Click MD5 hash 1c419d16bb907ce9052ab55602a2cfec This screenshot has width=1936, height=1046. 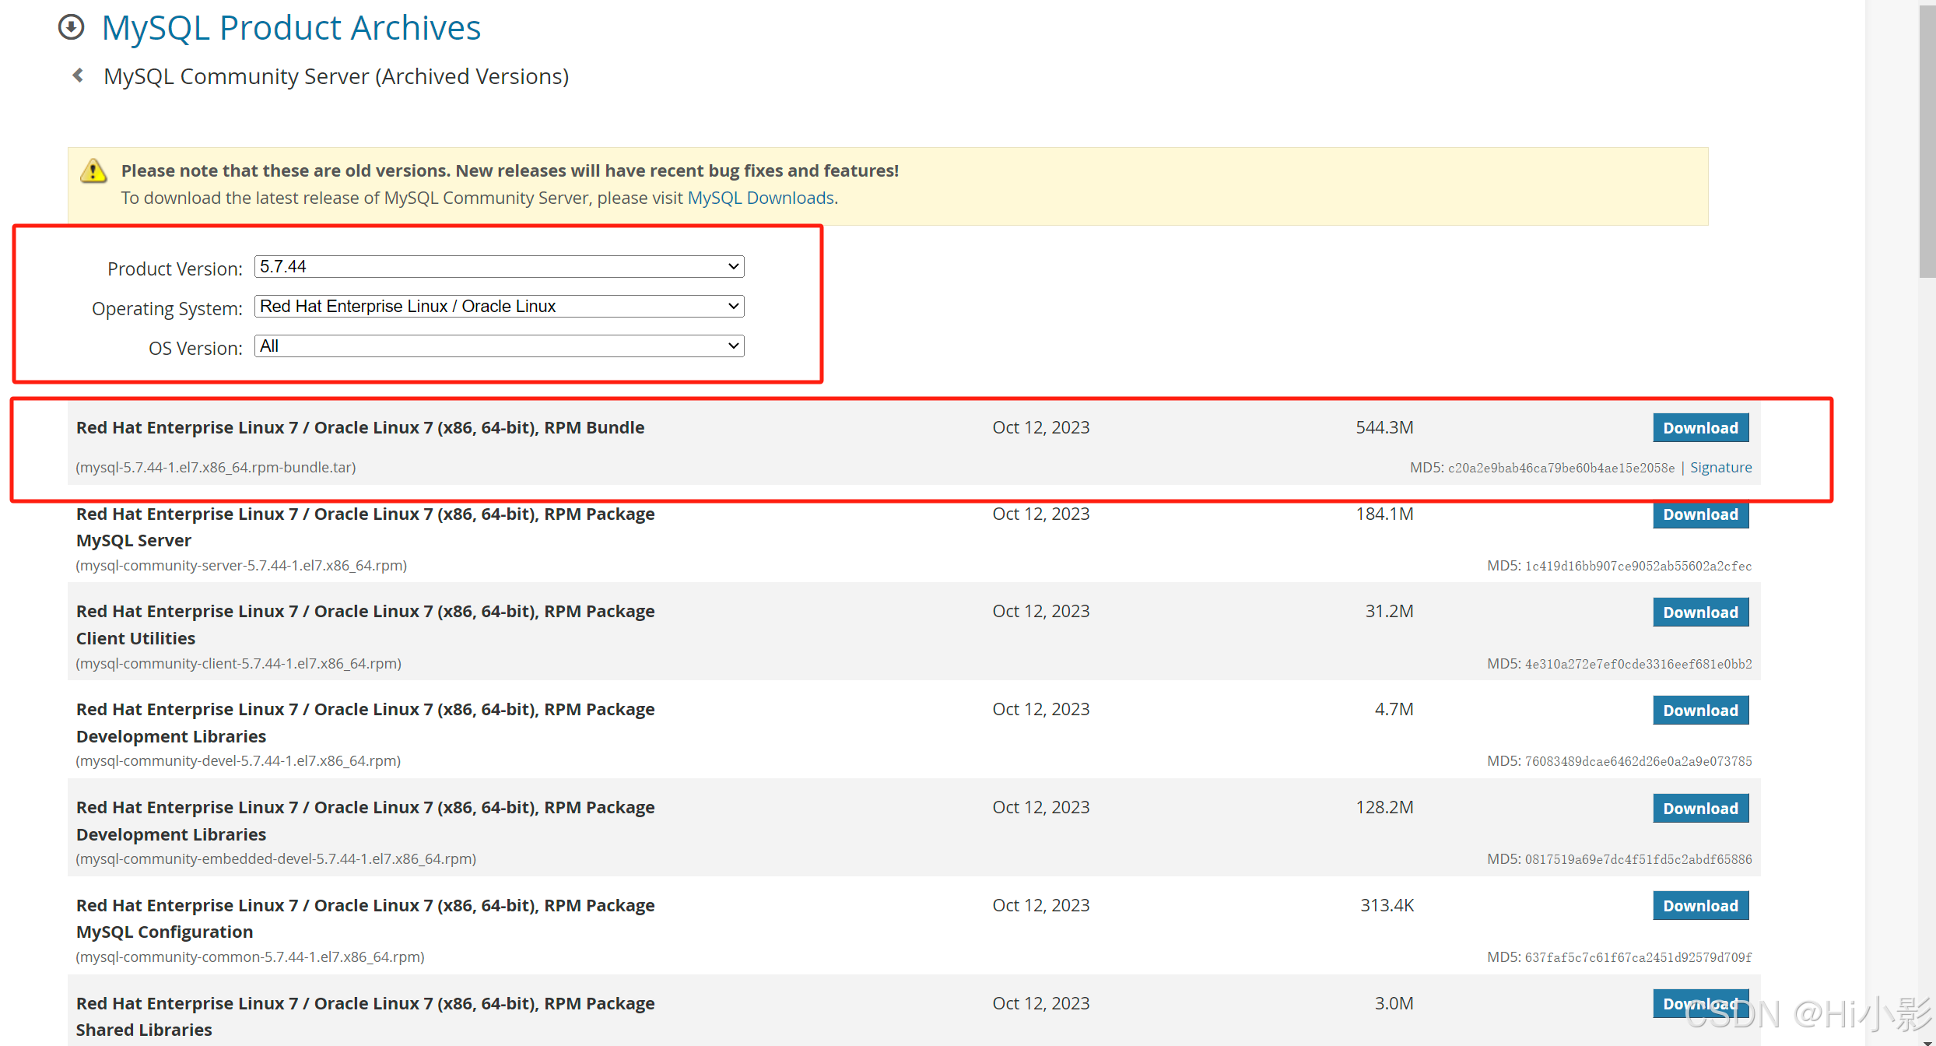tap(1638, 566)
